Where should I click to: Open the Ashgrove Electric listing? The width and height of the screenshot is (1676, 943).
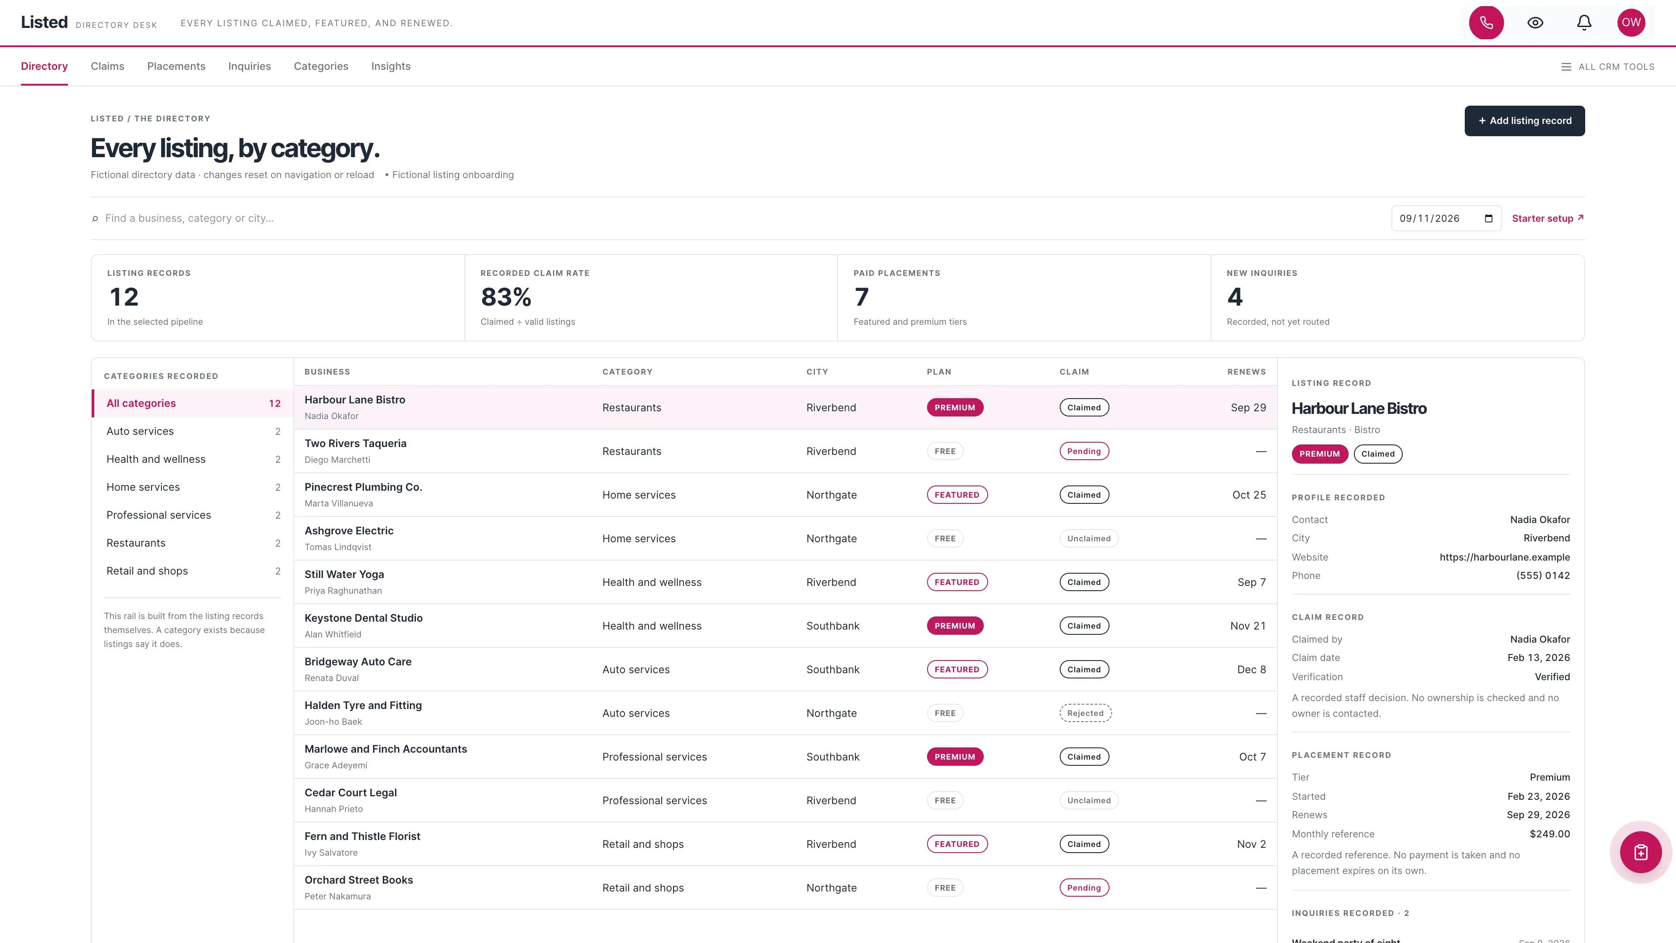coord(785,538)
